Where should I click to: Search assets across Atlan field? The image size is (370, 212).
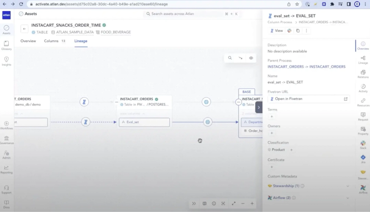click(x=191, y=14)
